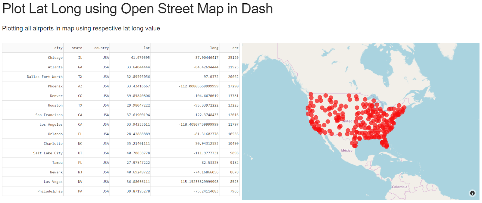This screenshot has height=203, width=482.
Task: Click the lat column header
Action: coord(130,48)
